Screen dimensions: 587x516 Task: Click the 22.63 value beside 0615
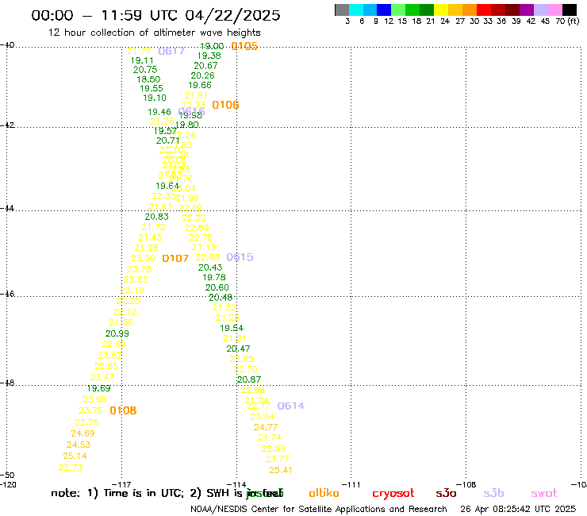click(207, 257)
